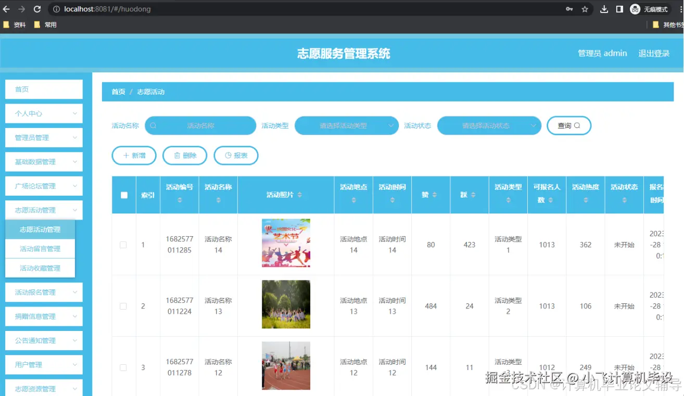Select 活动收藏管理 submenu item
Screen dimensions: 684x396
point(40,268)
